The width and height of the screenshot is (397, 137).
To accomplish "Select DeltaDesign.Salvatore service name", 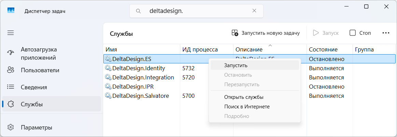I will pyautogui.click(x=141, y=96).
